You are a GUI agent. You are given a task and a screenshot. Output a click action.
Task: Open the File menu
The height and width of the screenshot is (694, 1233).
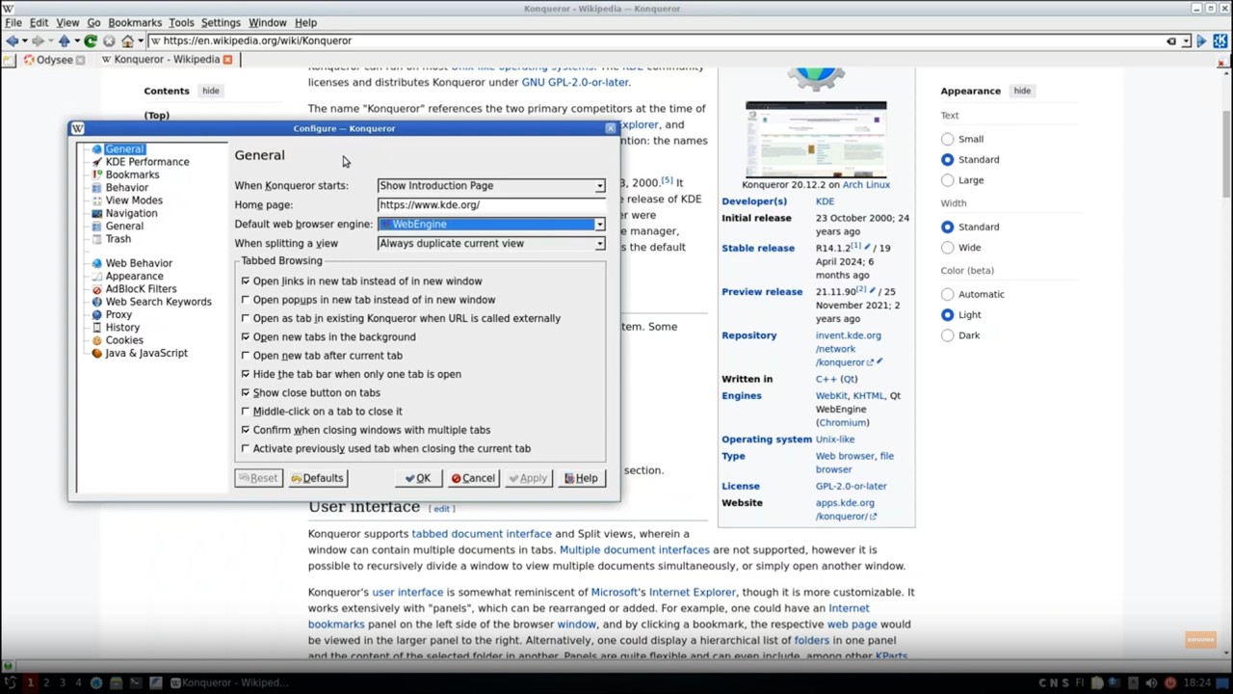pyautogui.click(x=13, y=22)
